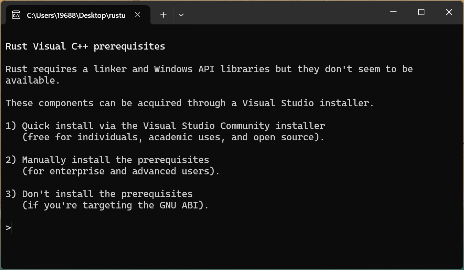Image resolution: width=464 pixels, height=270 pixels.
Task: Click the "Rust requires a linker" sentence
Action: pyautogui.click(x=209, y=69)
